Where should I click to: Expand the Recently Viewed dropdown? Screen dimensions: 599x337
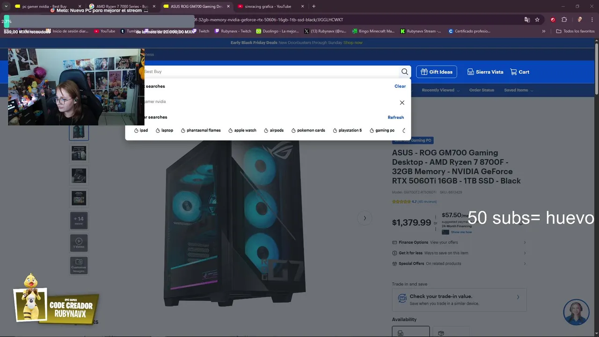[x=440, y=90]
